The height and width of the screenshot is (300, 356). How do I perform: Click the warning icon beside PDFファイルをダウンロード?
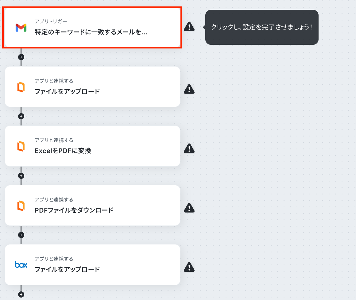[189, 208]
